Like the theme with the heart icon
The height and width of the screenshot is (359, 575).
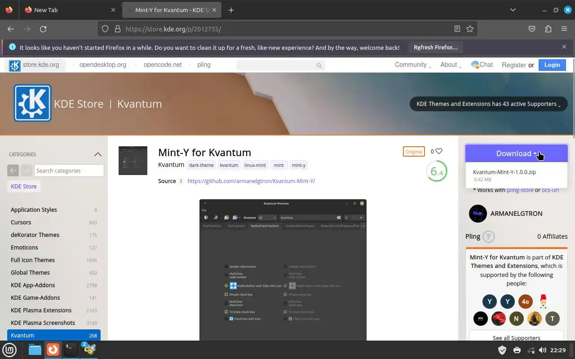coord(439,151)
